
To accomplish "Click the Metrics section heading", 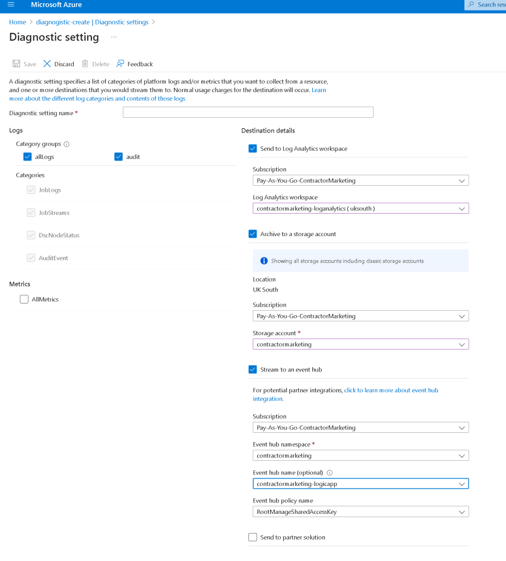I will [x=20, y=284].
